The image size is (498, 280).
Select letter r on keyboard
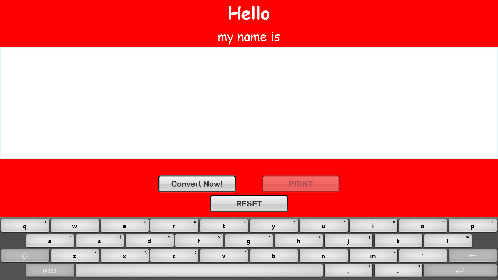pyautogui.click(x=174, y=226)
